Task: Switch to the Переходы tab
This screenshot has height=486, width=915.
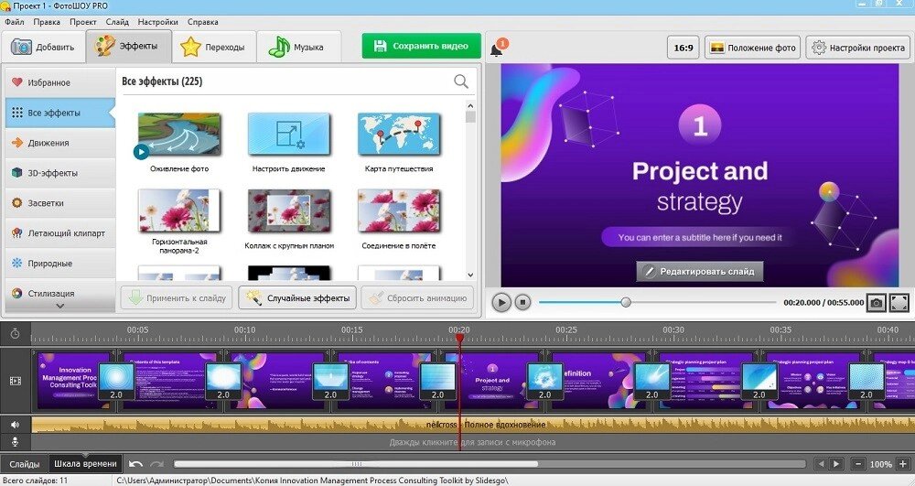Action: click(x=213, y=47)
